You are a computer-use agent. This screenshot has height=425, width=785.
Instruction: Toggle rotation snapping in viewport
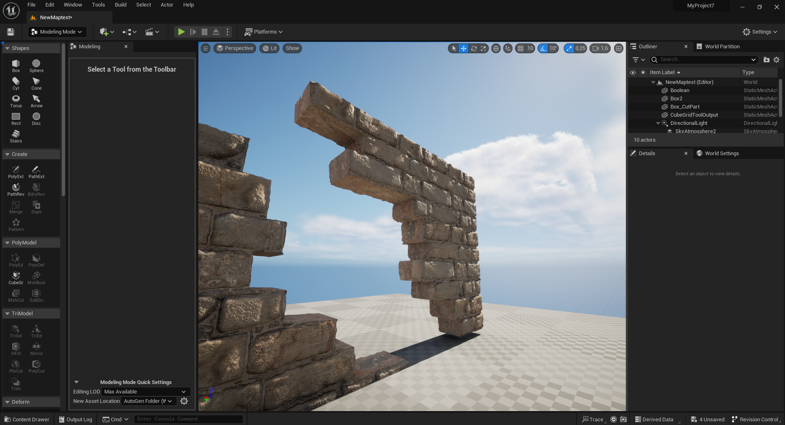543,48
